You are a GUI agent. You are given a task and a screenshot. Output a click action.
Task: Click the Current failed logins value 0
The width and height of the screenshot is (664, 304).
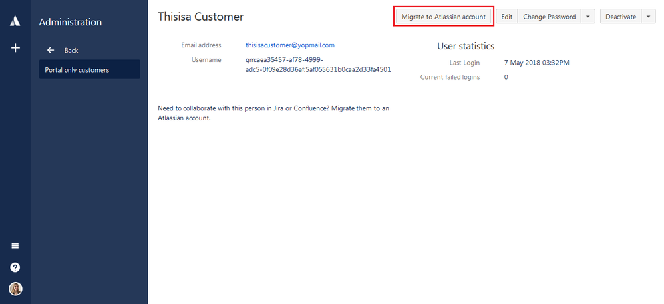[506, 77]
